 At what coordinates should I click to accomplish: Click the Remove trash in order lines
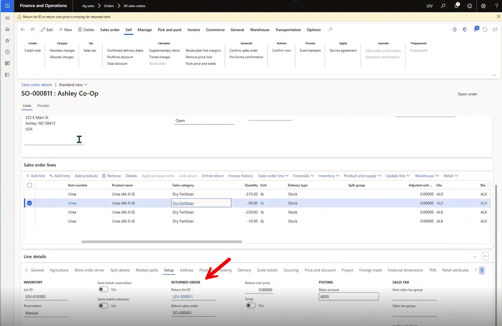111,176
